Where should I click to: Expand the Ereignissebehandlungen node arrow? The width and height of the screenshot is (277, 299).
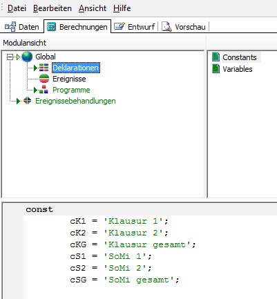(x=18, y=101)
